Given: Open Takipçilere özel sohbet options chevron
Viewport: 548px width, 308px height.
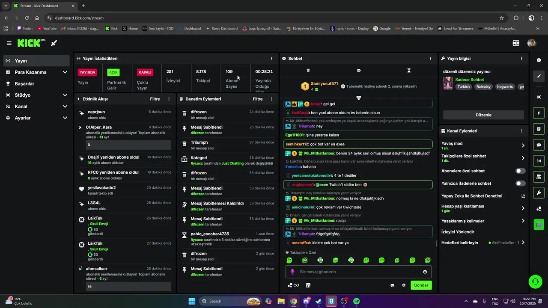Looking at the screenshot, I should coord(523,158).
